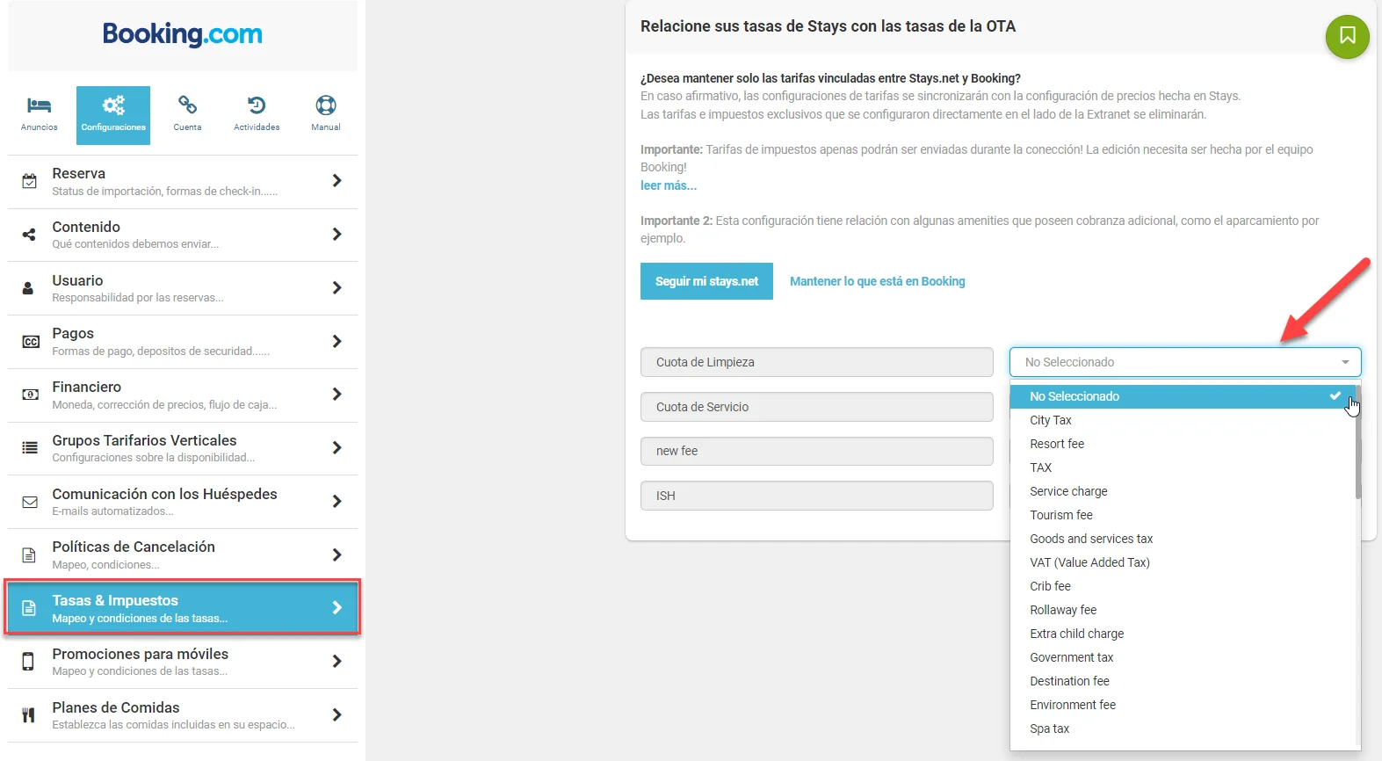
Task: Expand the Contenido section chevron
Action: coord(336,234)
